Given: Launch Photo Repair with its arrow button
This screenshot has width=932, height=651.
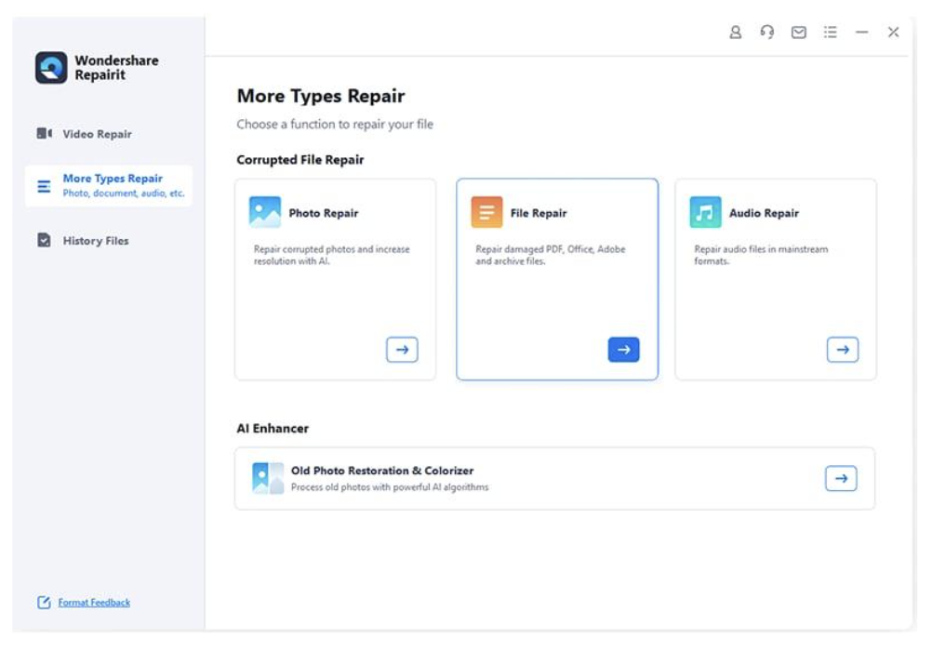Looking at the screenshot, I should point(403,350).
